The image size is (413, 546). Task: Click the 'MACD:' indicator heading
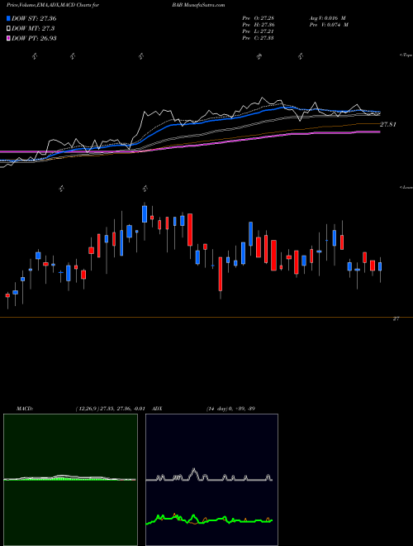[x=25, y=409]
